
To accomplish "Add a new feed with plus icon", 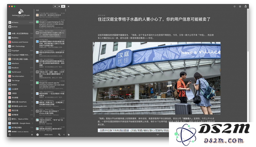I will [32, 135].
